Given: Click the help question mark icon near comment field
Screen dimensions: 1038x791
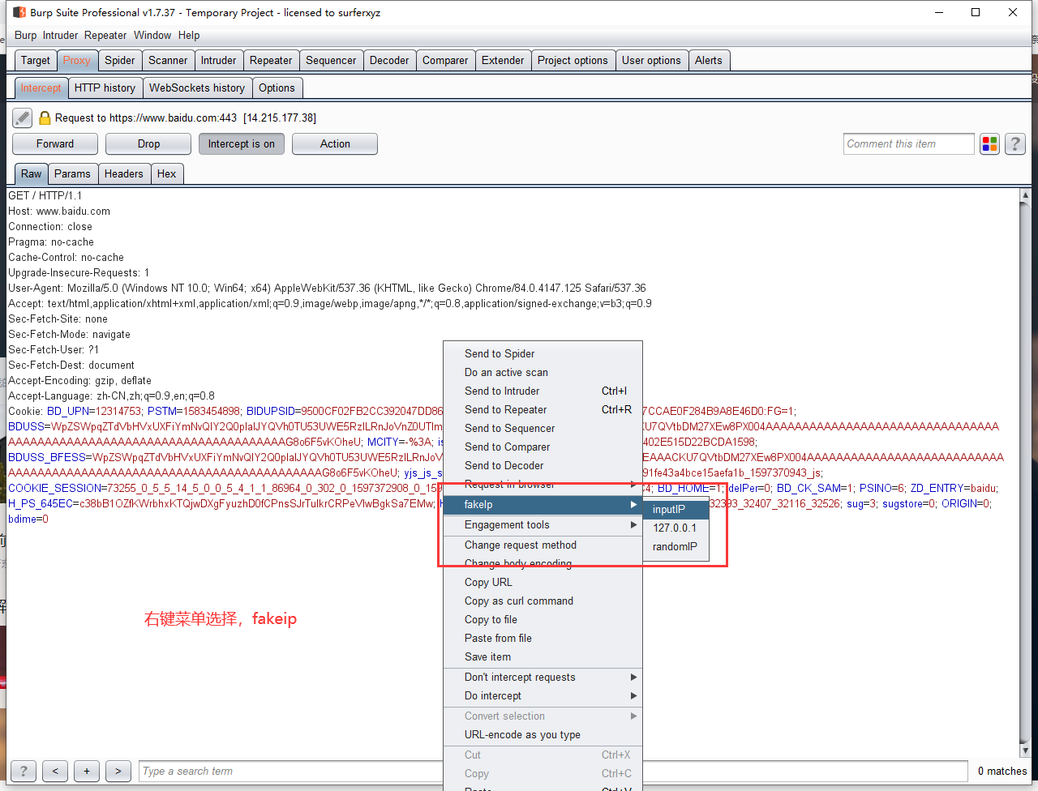Looking at the screenshot, I should 1014,143.
